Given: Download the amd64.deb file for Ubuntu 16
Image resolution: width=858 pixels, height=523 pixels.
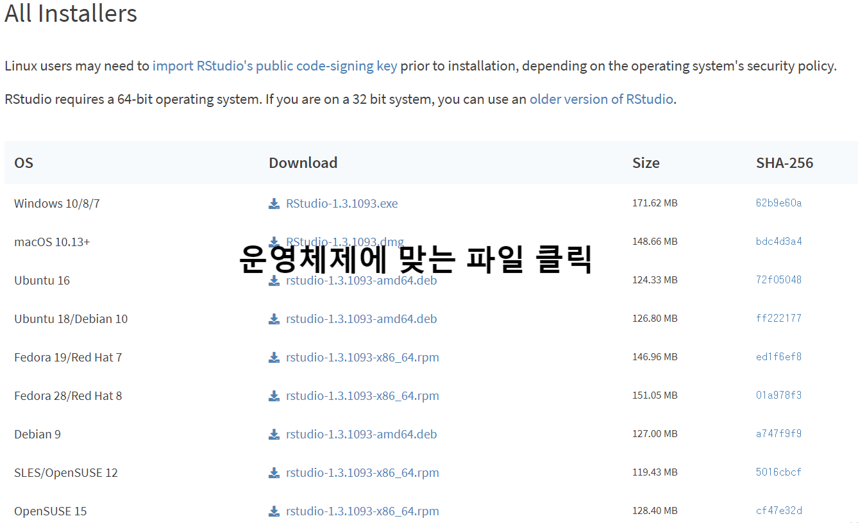Looking at the screenshot, I should [362, 280].
